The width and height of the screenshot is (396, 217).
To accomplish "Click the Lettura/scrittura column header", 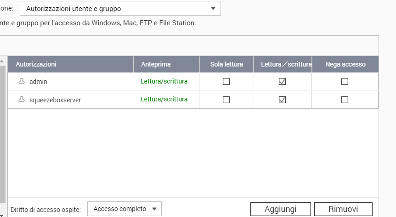I will (283, 65).
